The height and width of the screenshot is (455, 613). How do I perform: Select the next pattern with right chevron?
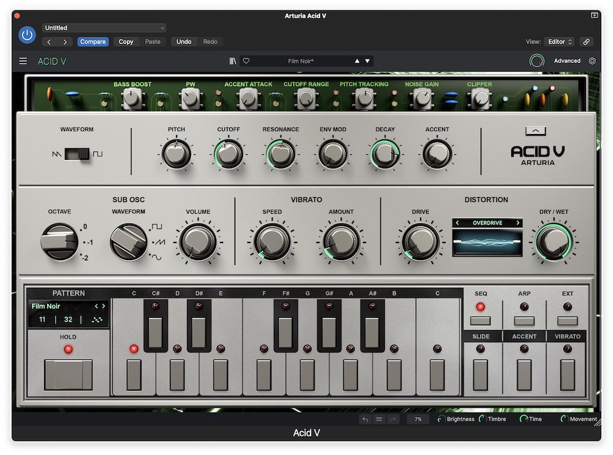[x=104, y=306]
